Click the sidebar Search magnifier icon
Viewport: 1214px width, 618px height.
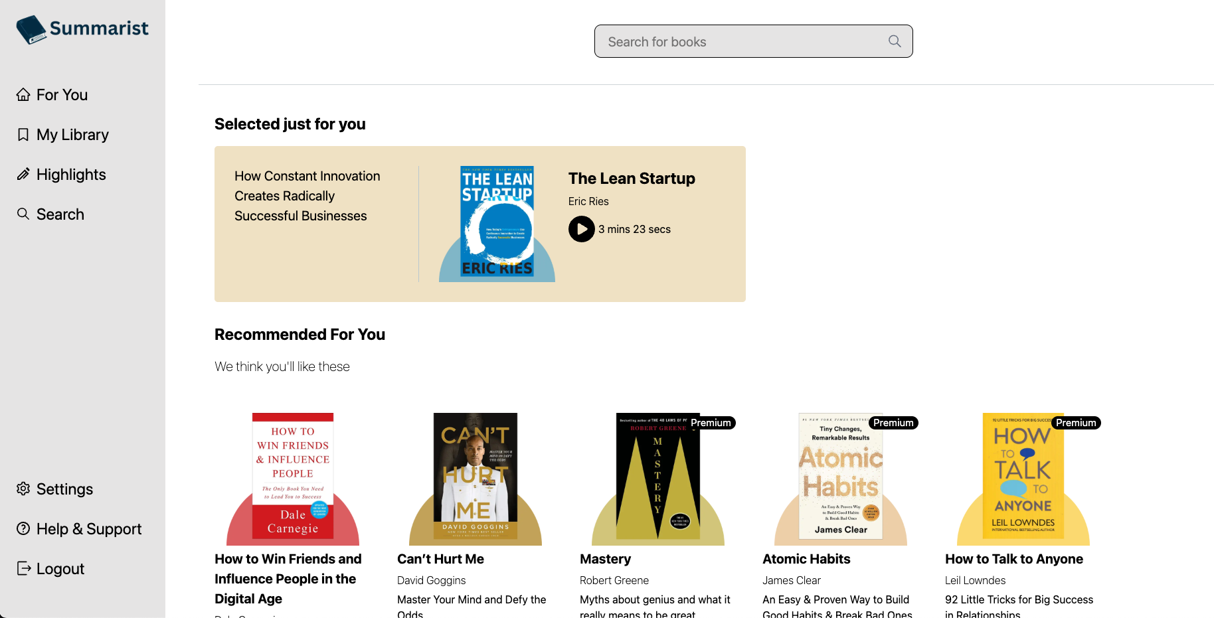point(23,214)
